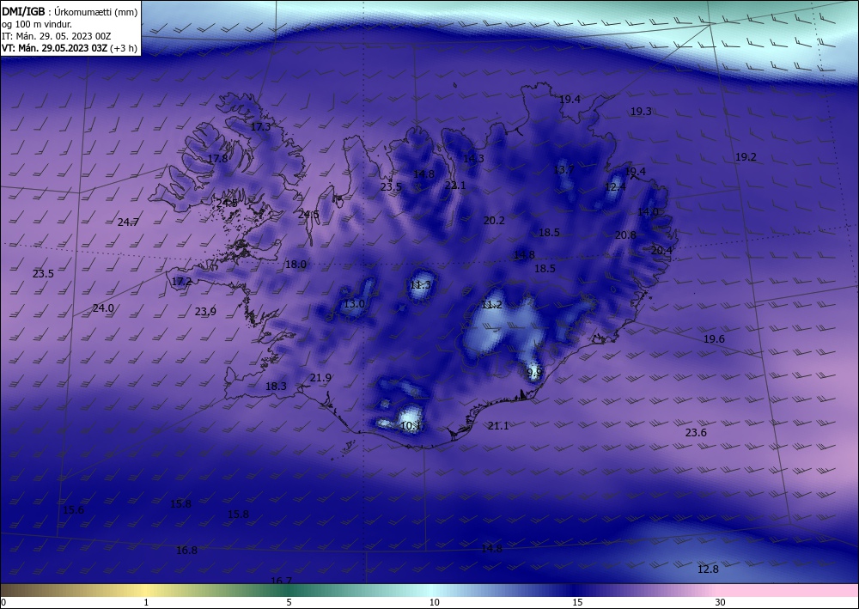Click the map value 21.1
859x609 pixels.
click(x=498, y=425)
